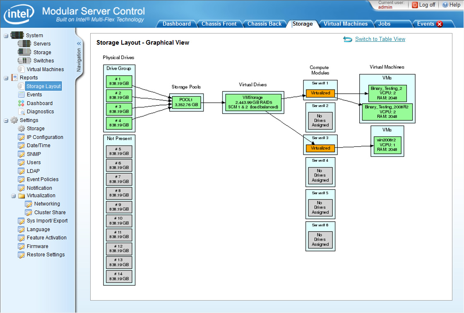Open the Chassis Front tab

219,24
